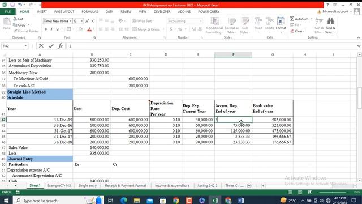The image size is (362, 204).
Task: Click the accounting dollar format icon
Action: pos(171,29)
